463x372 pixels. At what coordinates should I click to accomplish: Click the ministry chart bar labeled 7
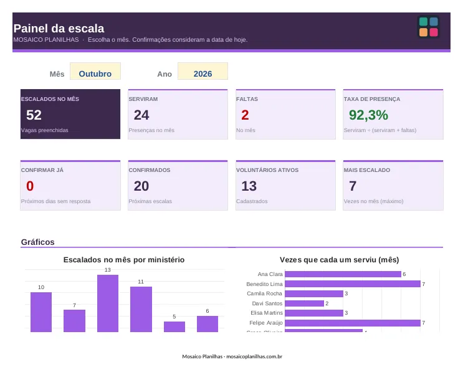[74, 321]
